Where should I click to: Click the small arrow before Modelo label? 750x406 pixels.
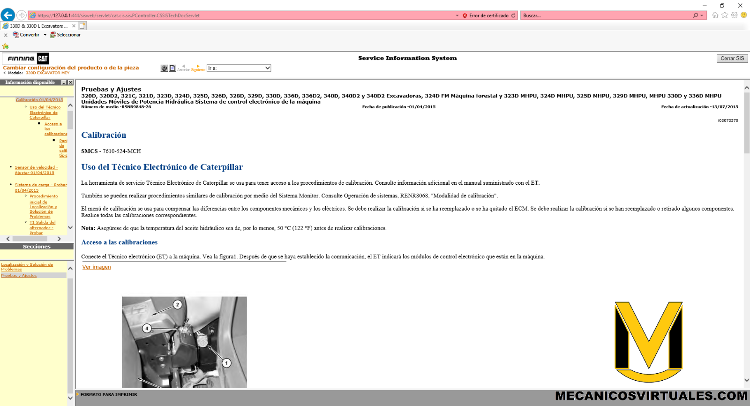tap(5, 73)
